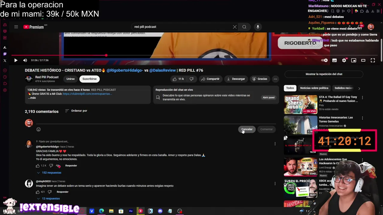The height and width of the screenshot is (215, 383).
Task: Reply to the @RigobertoHidalgo- comment
Action: pyautogui.click(x=71, y=166)
